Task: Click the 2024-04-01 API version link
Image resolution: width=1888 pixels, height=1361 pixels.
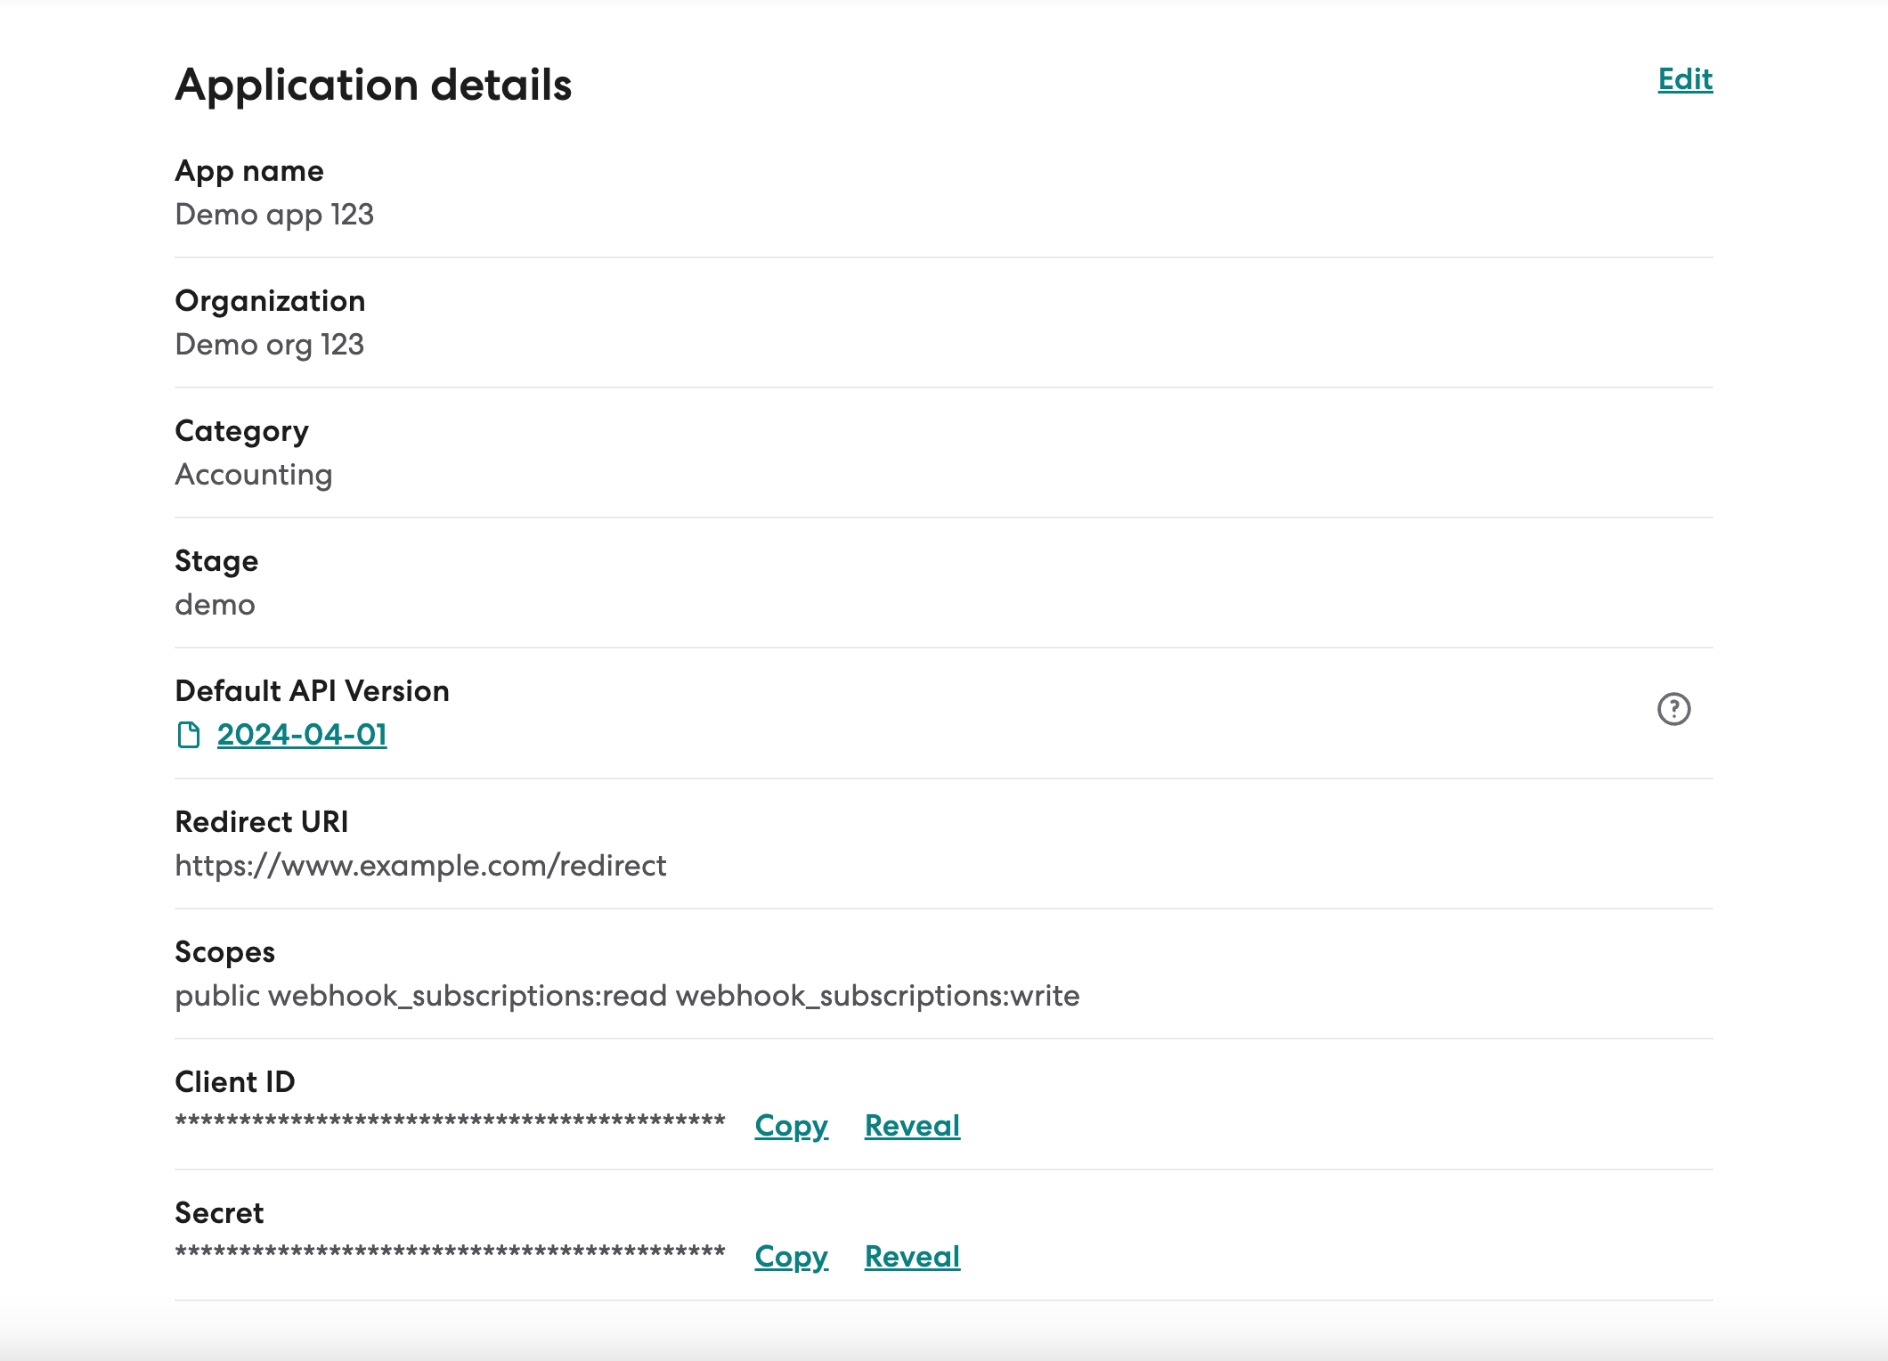Action: tap(300, 735)
